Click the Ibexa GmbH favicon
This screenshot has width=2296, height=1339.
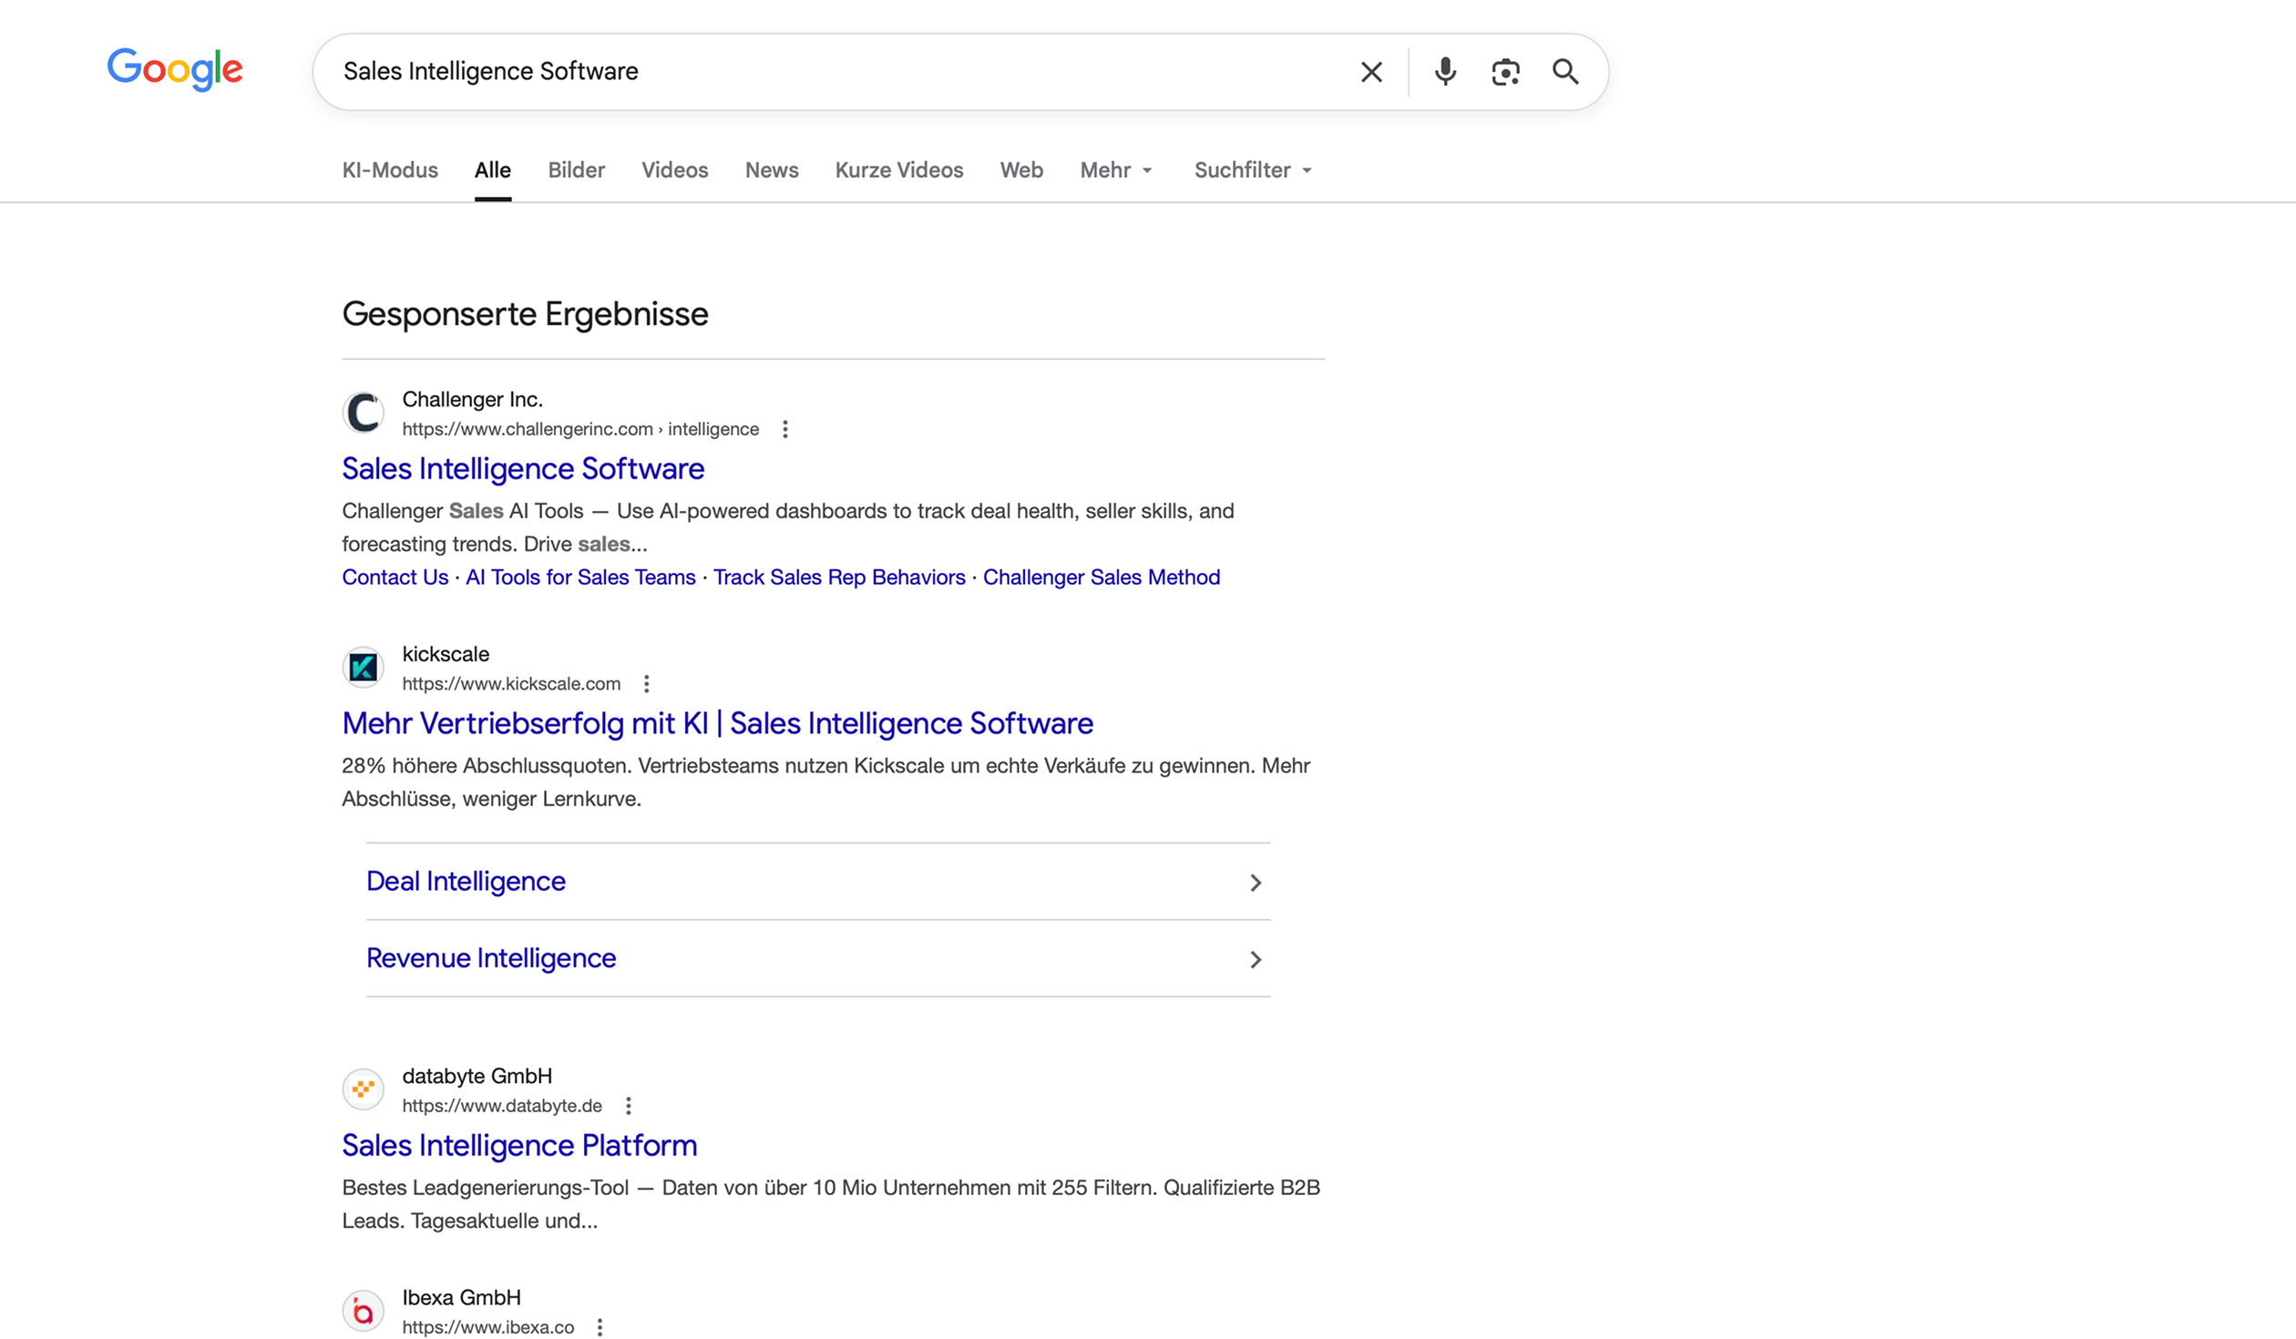coord(364,1311)
